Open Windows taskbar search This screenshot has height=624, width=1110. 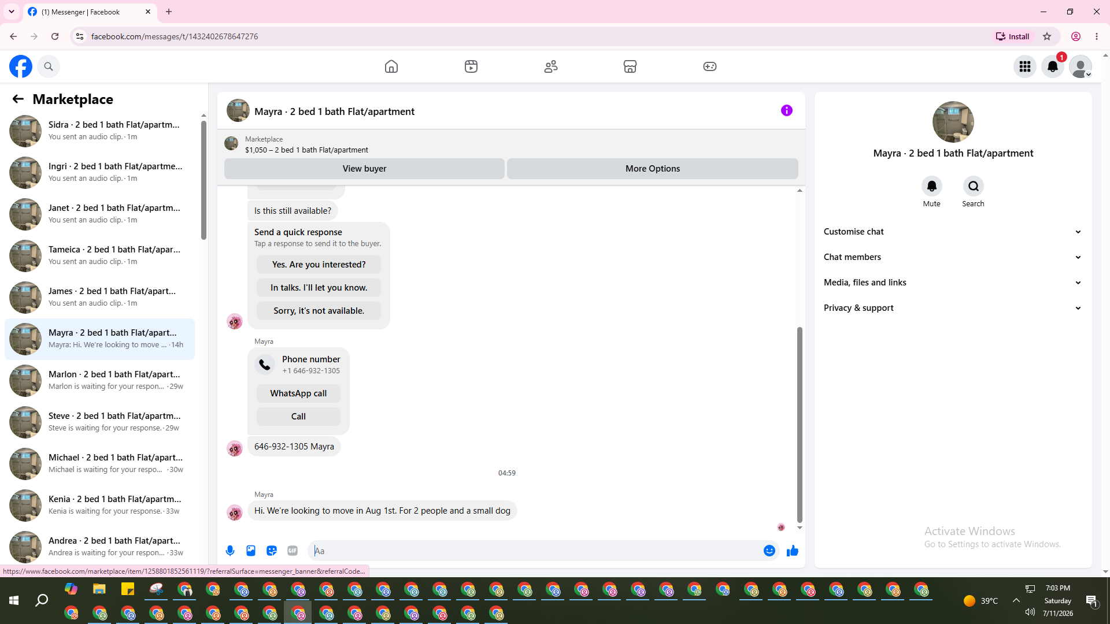click(42, 601)
